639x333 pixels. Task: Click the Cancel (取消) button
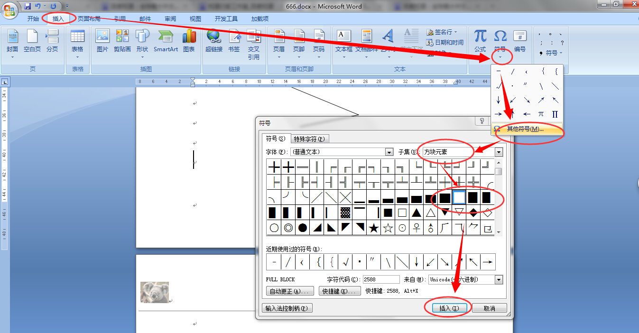[x=490, y=308]
